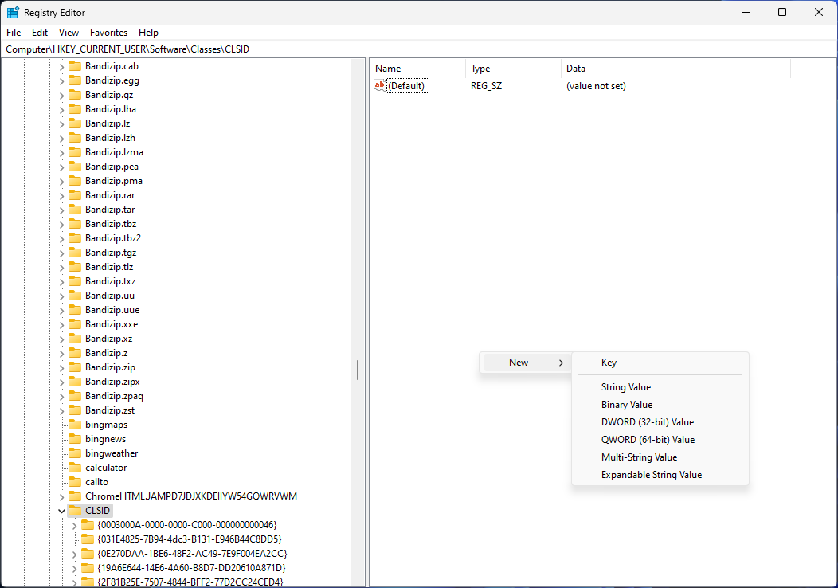The image size is (838, 588).
Task: Select the Bandizip.zipx key
Action: click(x=112, y=382)
